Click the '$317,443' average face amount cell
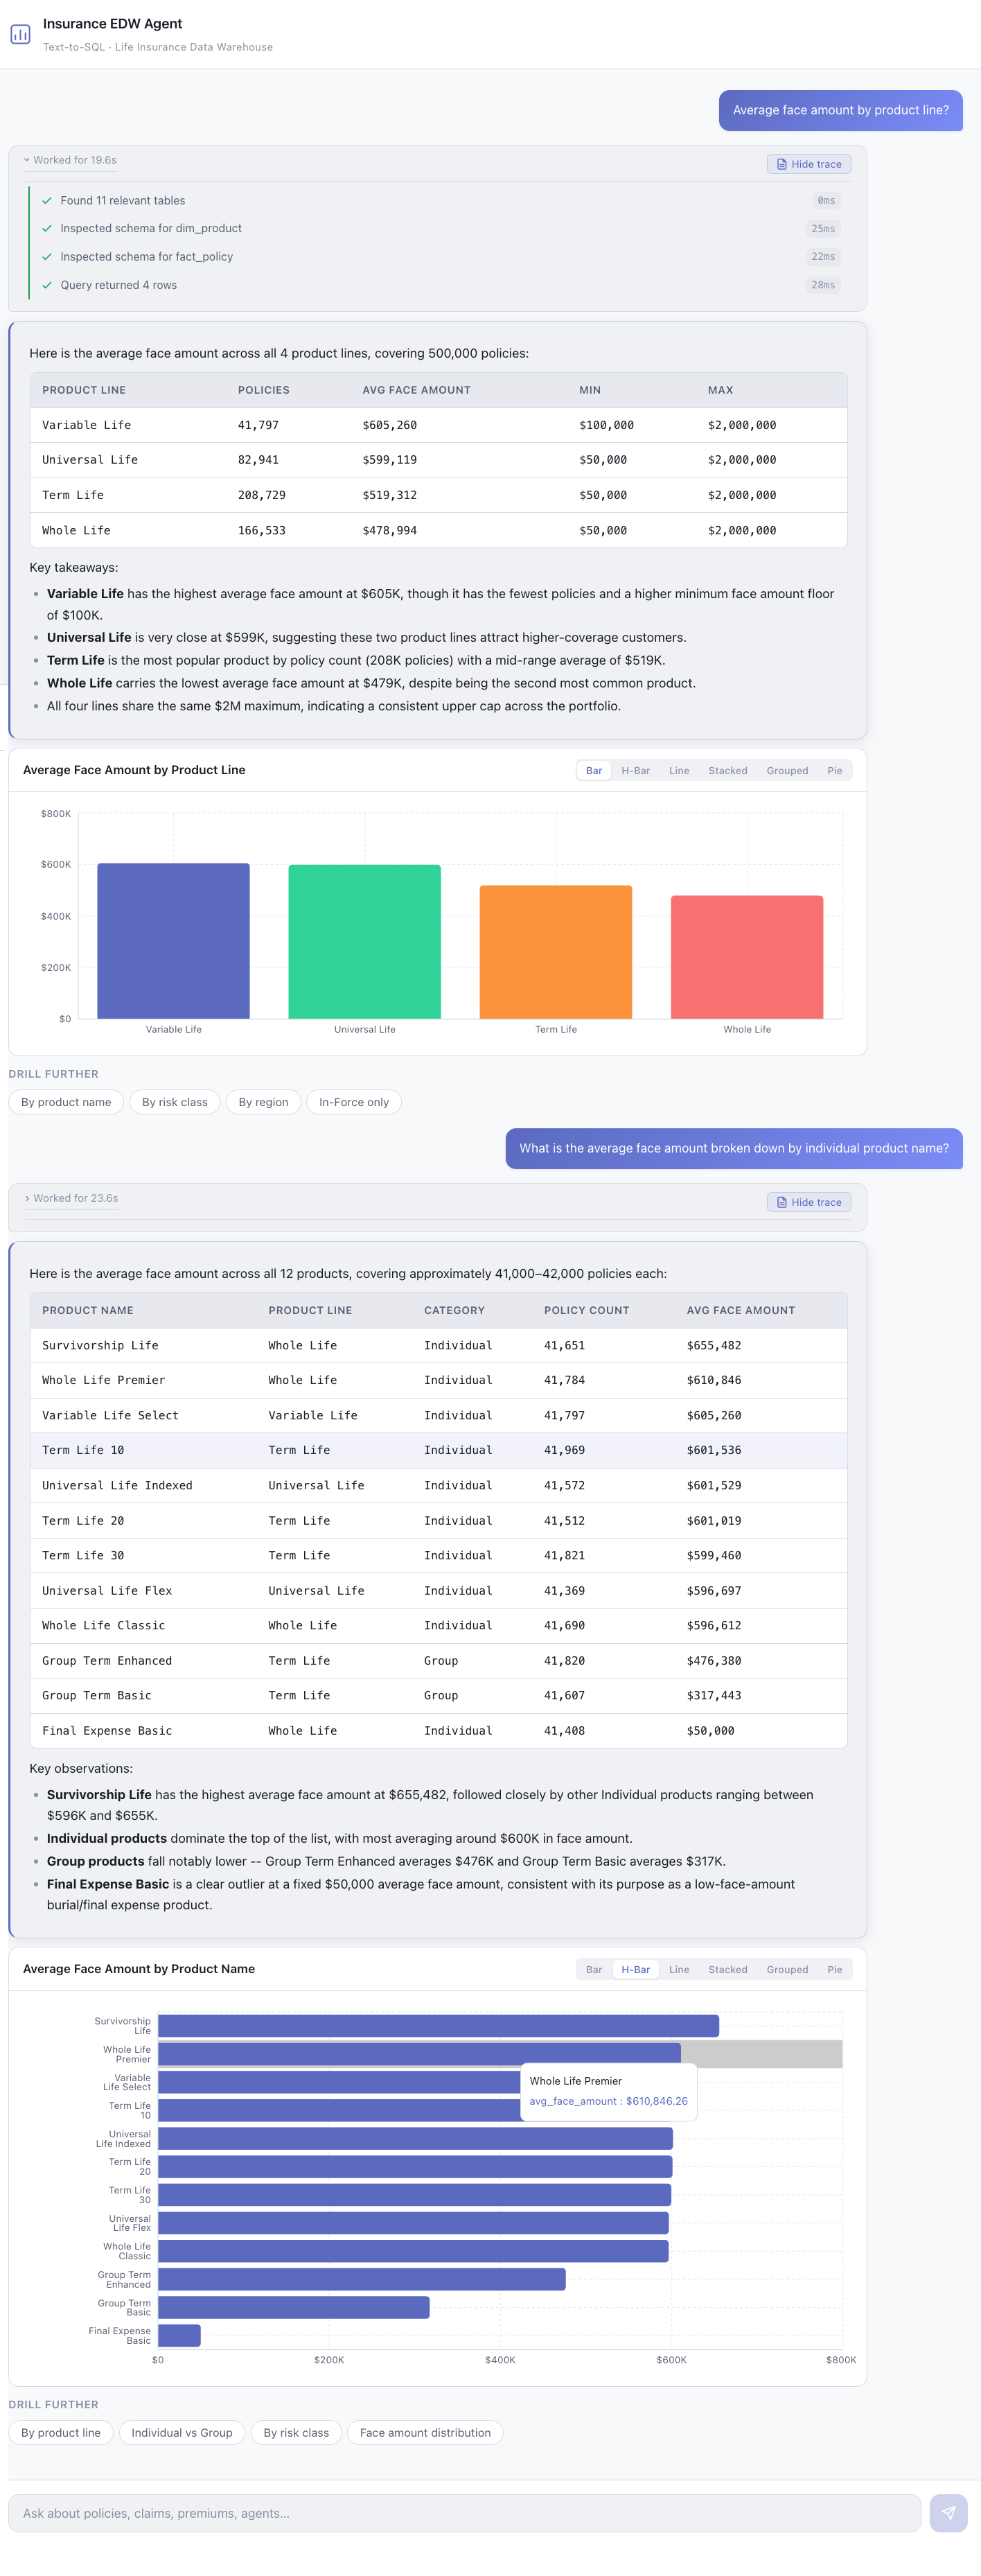This screenshot has width=981, height=2576. coord(714,1696)
